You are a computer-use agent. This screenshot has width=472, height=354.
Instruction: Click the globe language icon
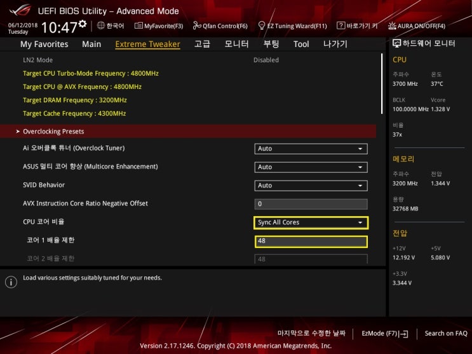point(101,25)
